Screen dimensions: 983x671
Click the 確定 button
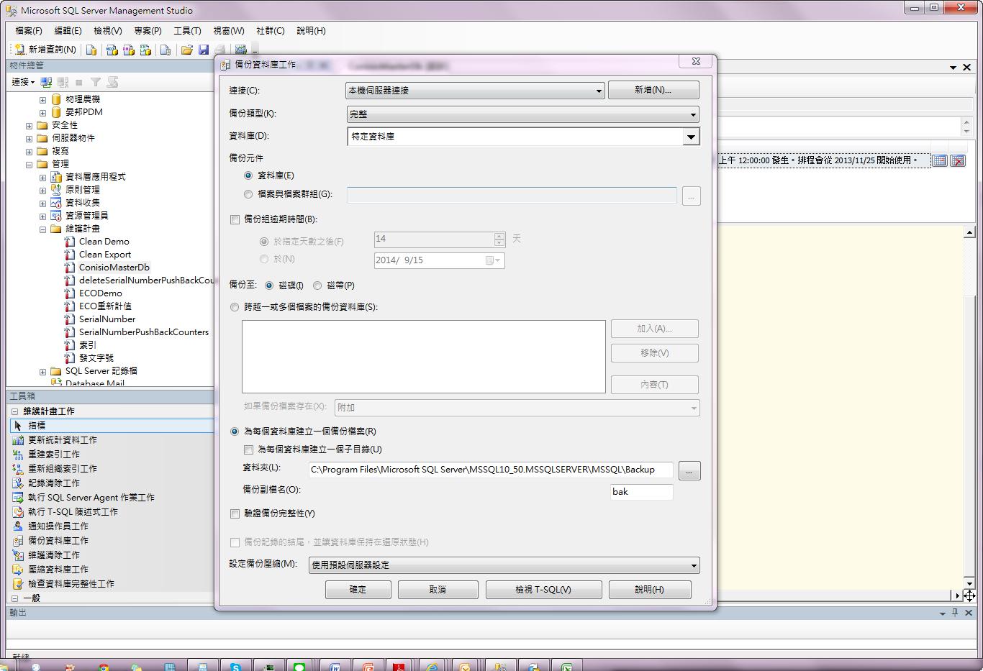(358, 590)
